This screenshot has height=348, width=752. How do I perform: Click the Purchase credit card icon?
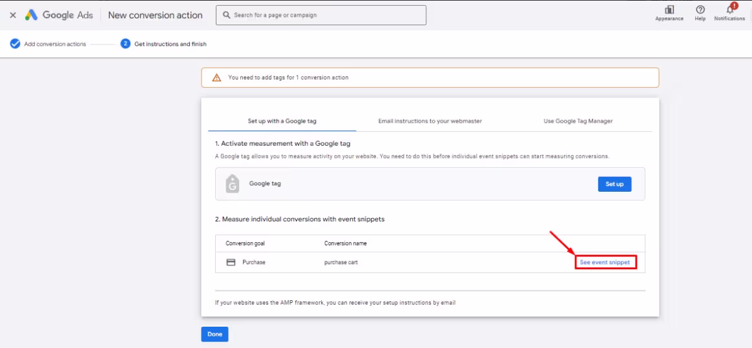pos(231,263)
